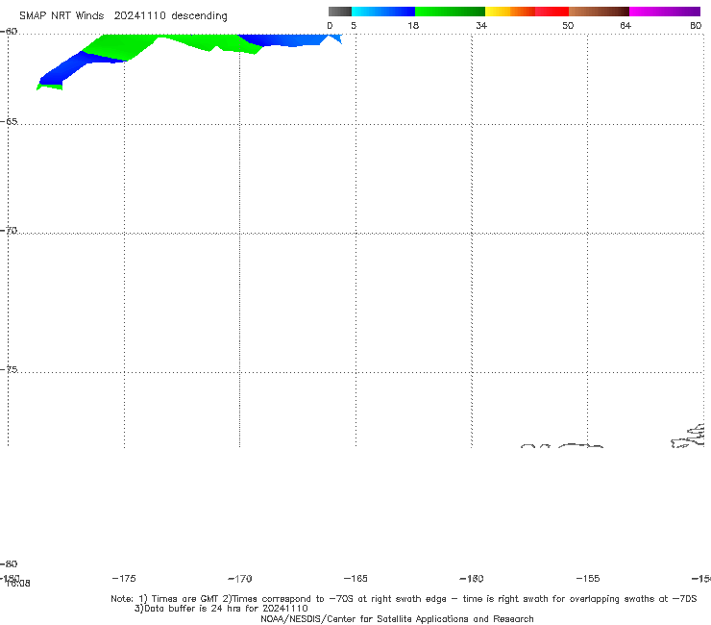Click the blue 5-18 segment of color bar
The width and height of the screenshot is (711, 625).
[x=383, y=12]
